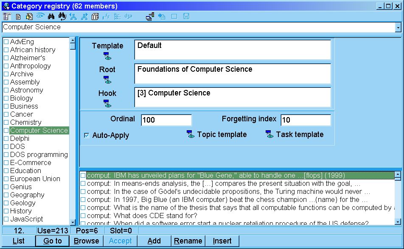404x249 pixels.
Task: Click the tree with left arrow icon
Action: point(73,17)
